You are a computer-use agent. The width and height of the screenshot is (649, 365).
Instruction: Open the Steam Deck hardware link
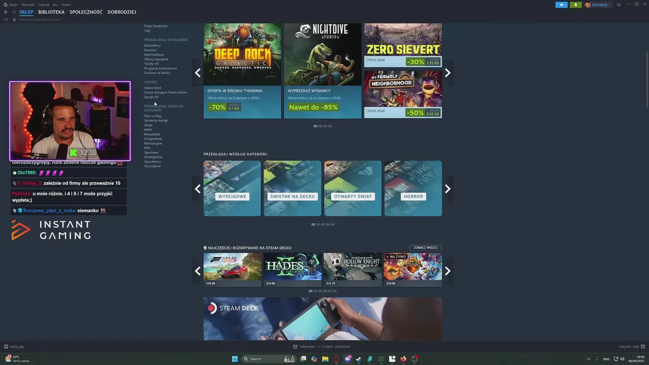click(153, 88)
